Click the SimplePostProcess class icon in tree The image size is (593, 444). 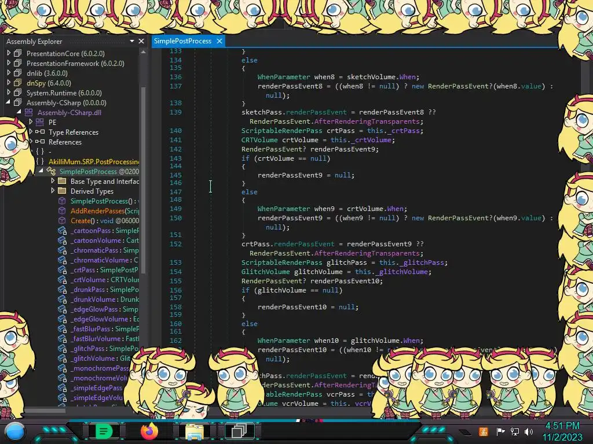[x=51, y=171]
